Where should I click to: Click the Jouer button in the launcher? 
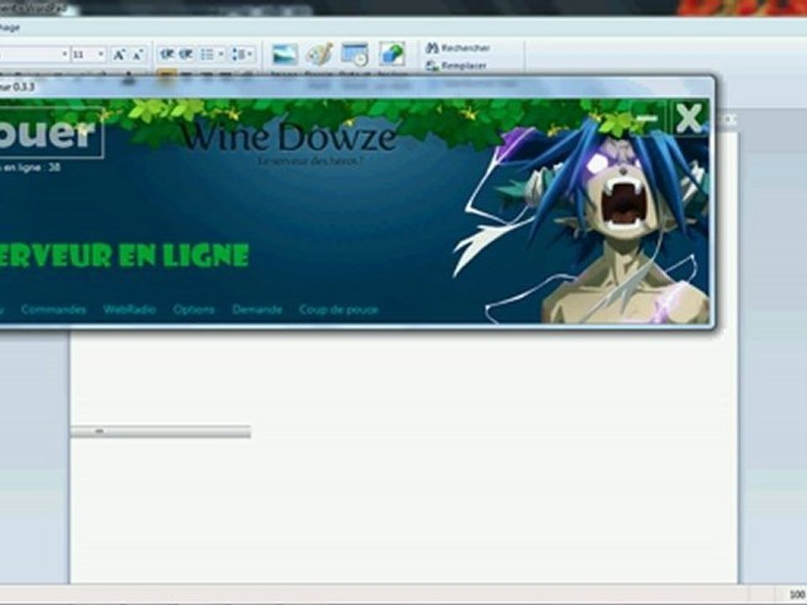[50, 132]
